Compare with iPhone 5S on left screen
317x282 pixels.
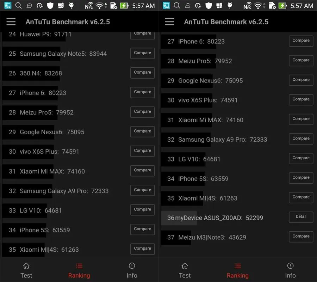click(x=143, y=229)
